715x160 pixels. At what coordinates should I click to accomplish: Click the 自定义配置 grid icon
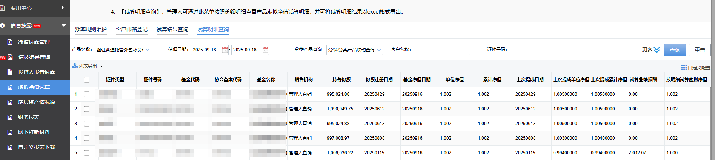[684, 68]
